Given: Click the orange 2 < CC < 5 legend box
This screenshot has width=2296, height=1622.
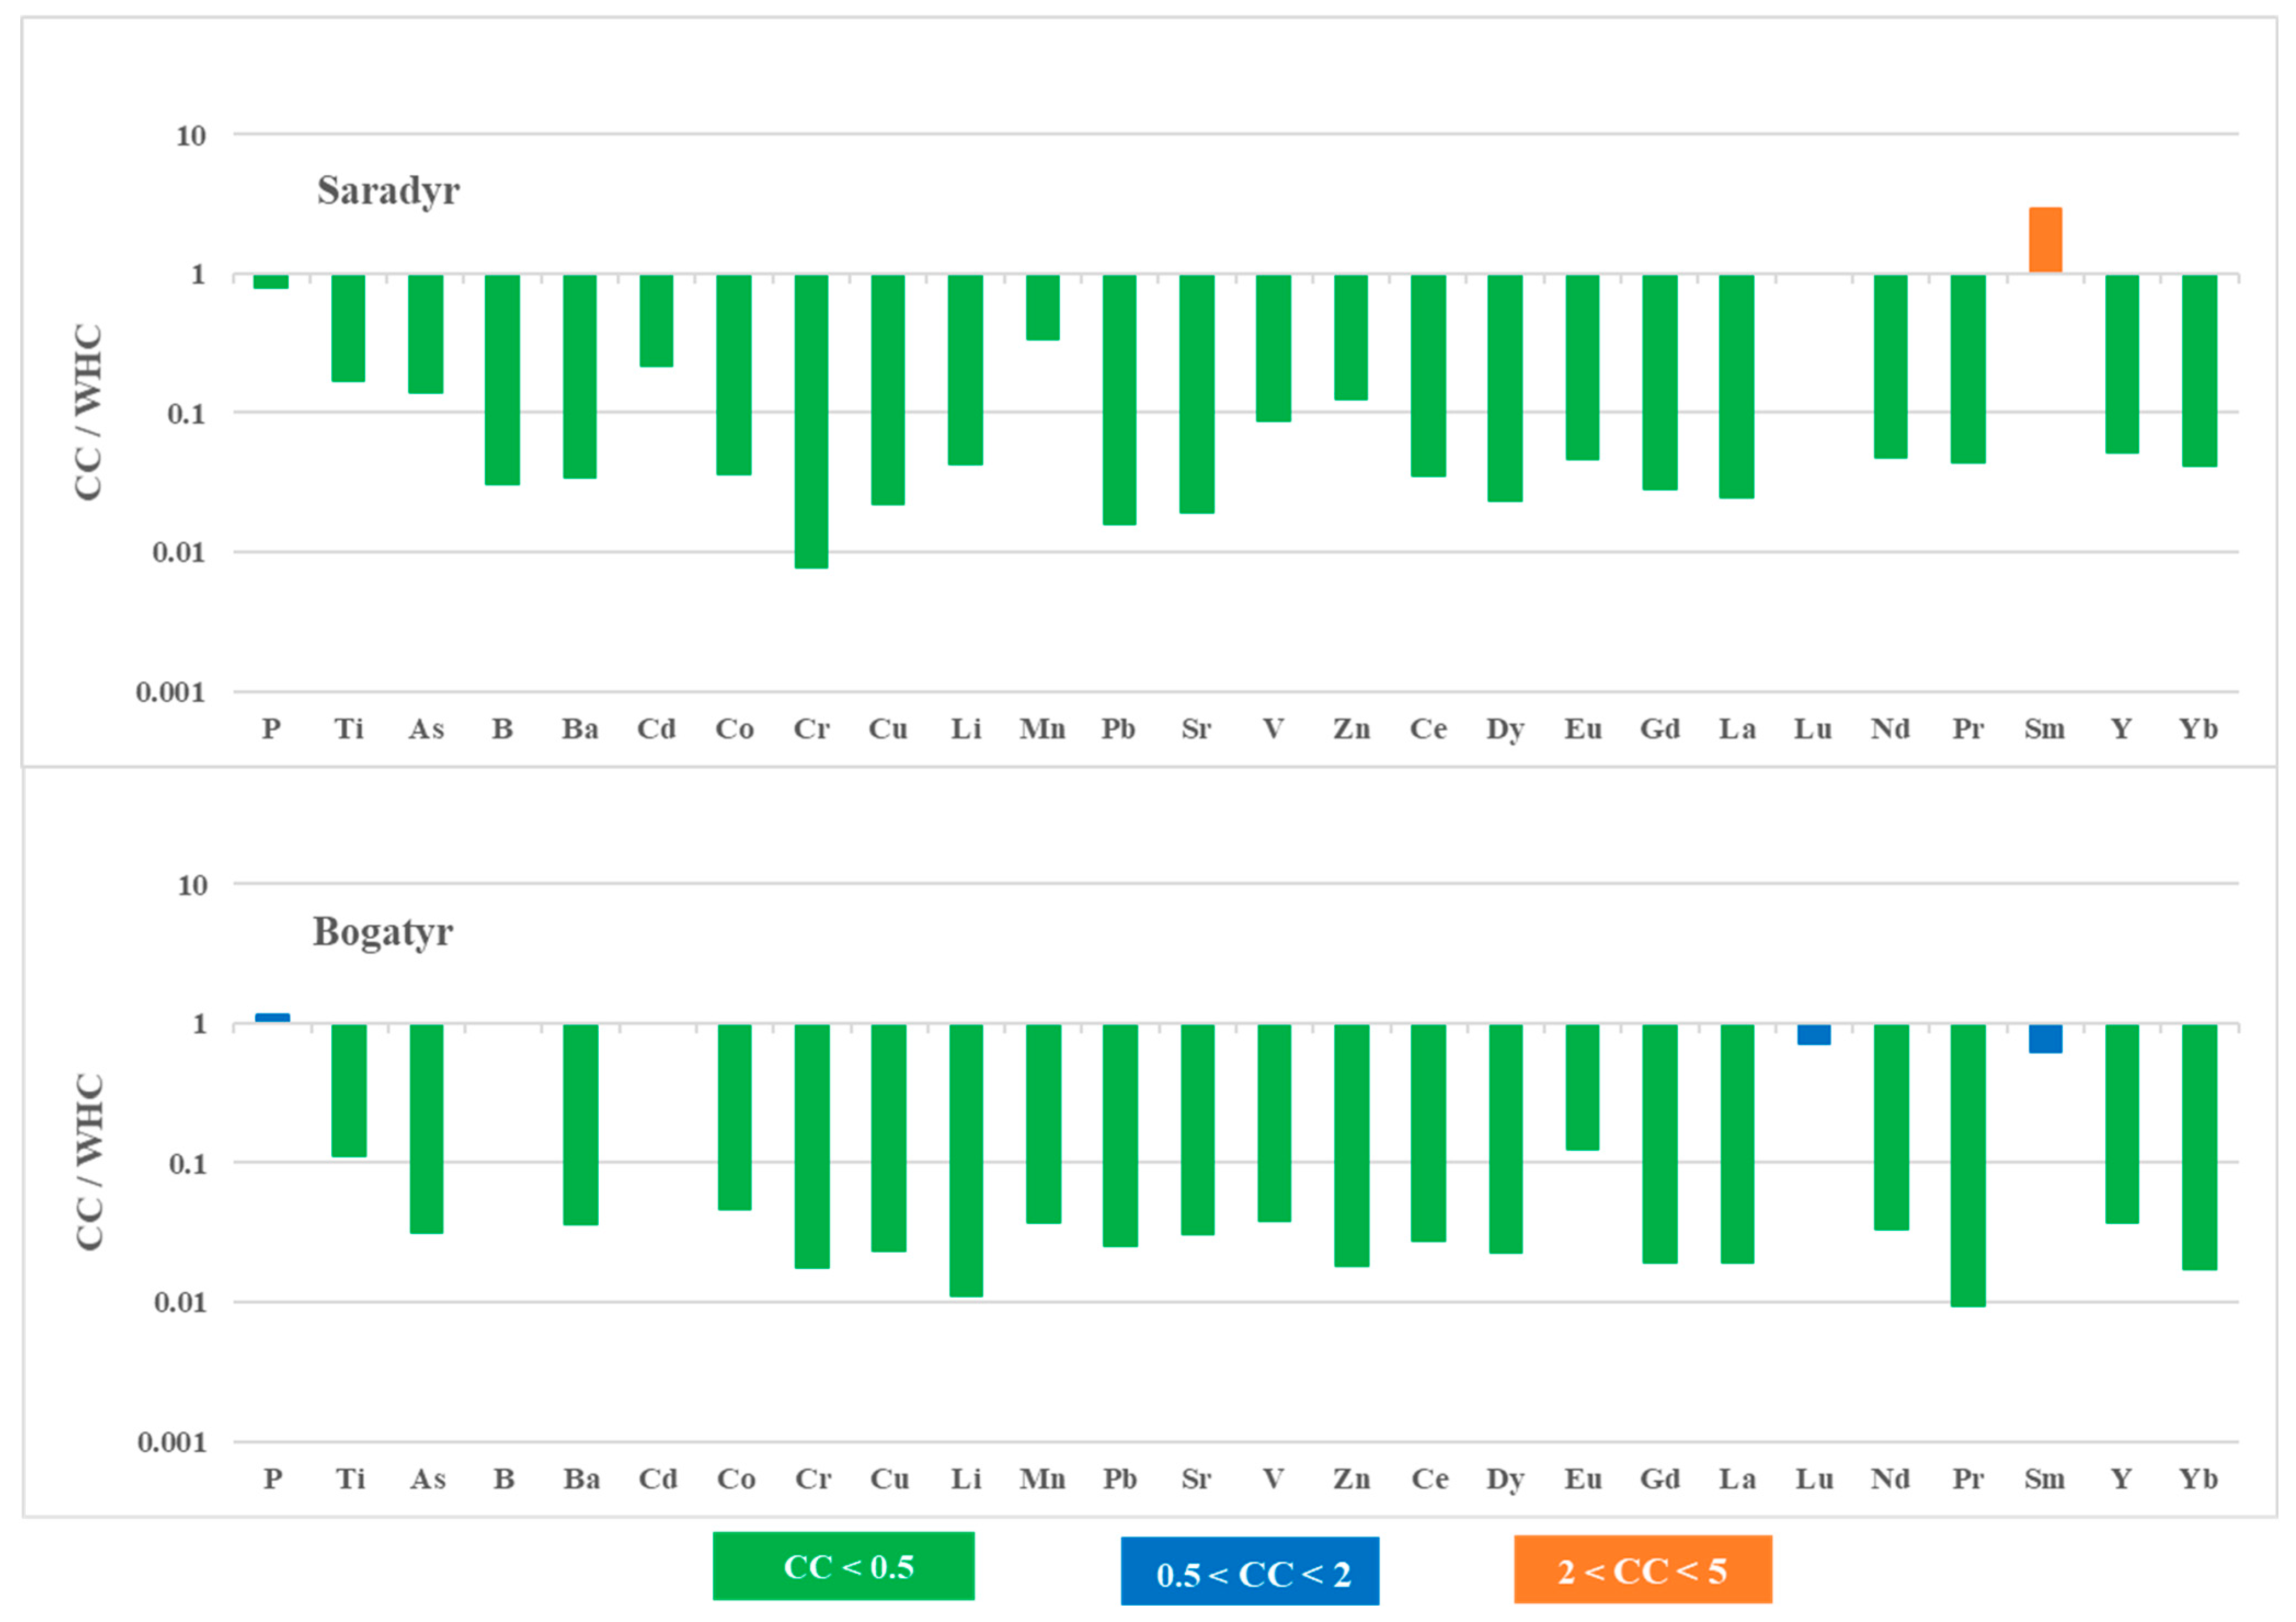Looking at the screenshot, I should [x=1642, y=1570].
